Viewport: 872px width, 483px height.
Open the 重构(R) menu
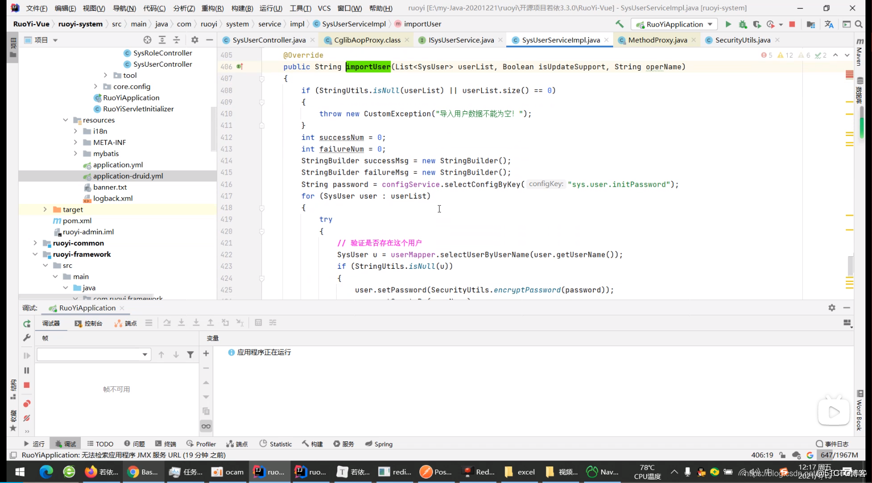pyautogui.click(x=213, y=8)
